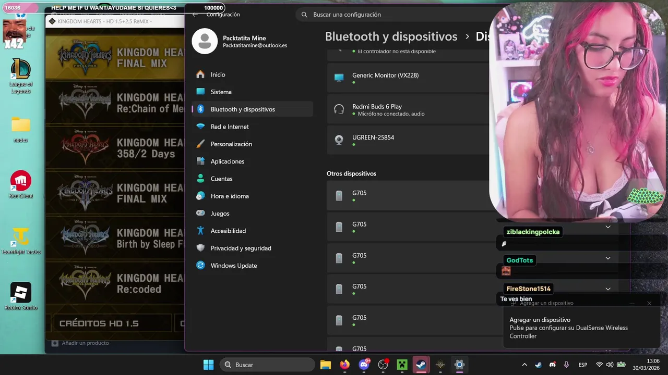Expand the hidden system tray icons chevron
The height and width of the screenshot is (375, 668).
click(524, 365)
